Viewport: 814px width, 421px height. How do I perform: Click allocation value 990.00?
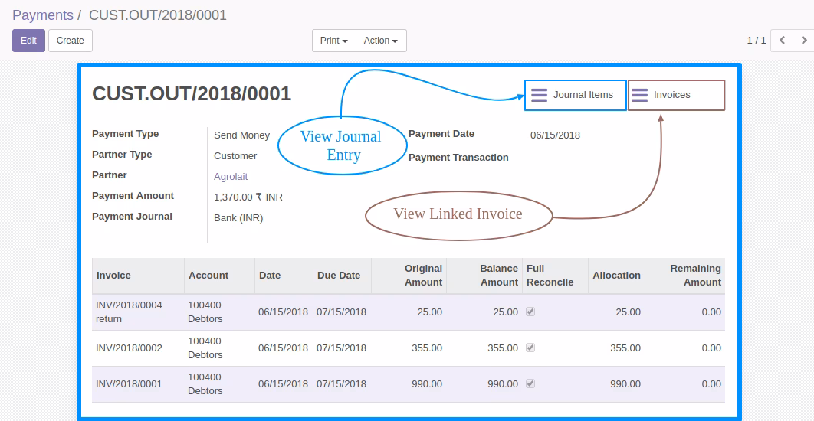click(x=625, y=384)
